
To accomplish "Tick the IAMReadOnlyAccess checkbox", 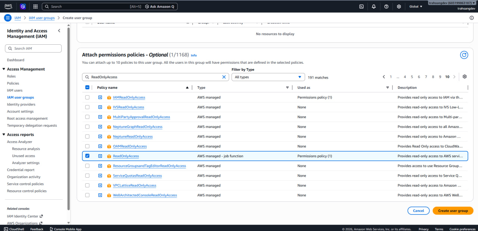I will click(87, 97).
